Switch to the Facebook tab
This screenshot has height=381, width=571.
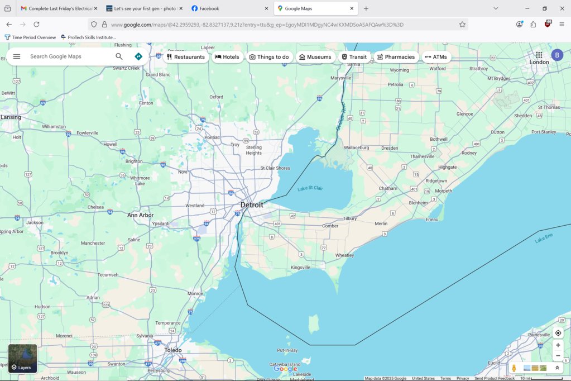230,8
